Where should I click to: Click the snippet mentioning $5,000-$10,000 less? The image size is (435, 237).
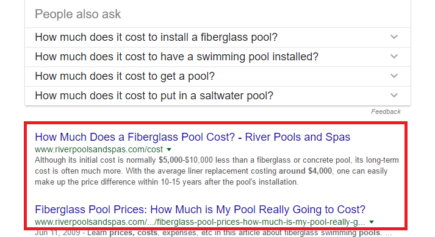[217, 171]
